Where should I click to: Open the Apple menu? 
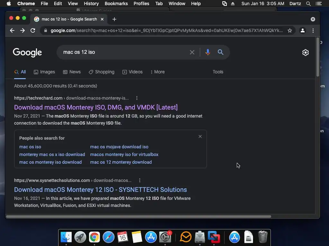coord(9,4)
